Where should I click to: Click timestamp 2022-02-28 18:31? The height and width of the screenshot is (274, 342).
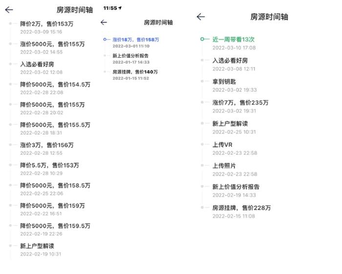(x=41, y=133)
